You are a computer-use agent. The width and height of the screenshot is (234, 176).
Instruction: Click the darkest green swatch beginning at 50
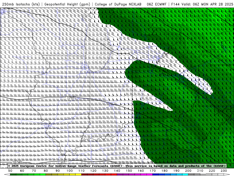13,175
